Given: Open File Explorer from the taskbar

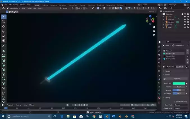Looking at the screenshot, I should (x=68, y=116).
